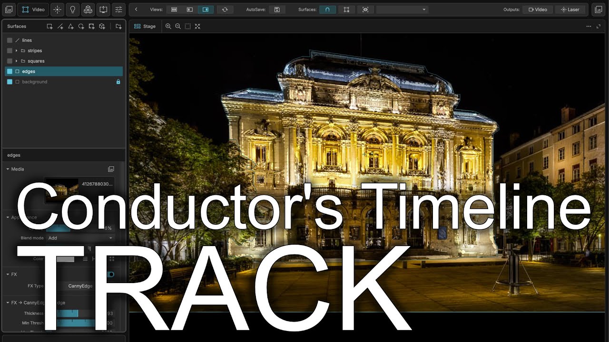Viewport: 609px width, 342px height.
Task: Open the sliders settings icon
Action: (119, 9)
